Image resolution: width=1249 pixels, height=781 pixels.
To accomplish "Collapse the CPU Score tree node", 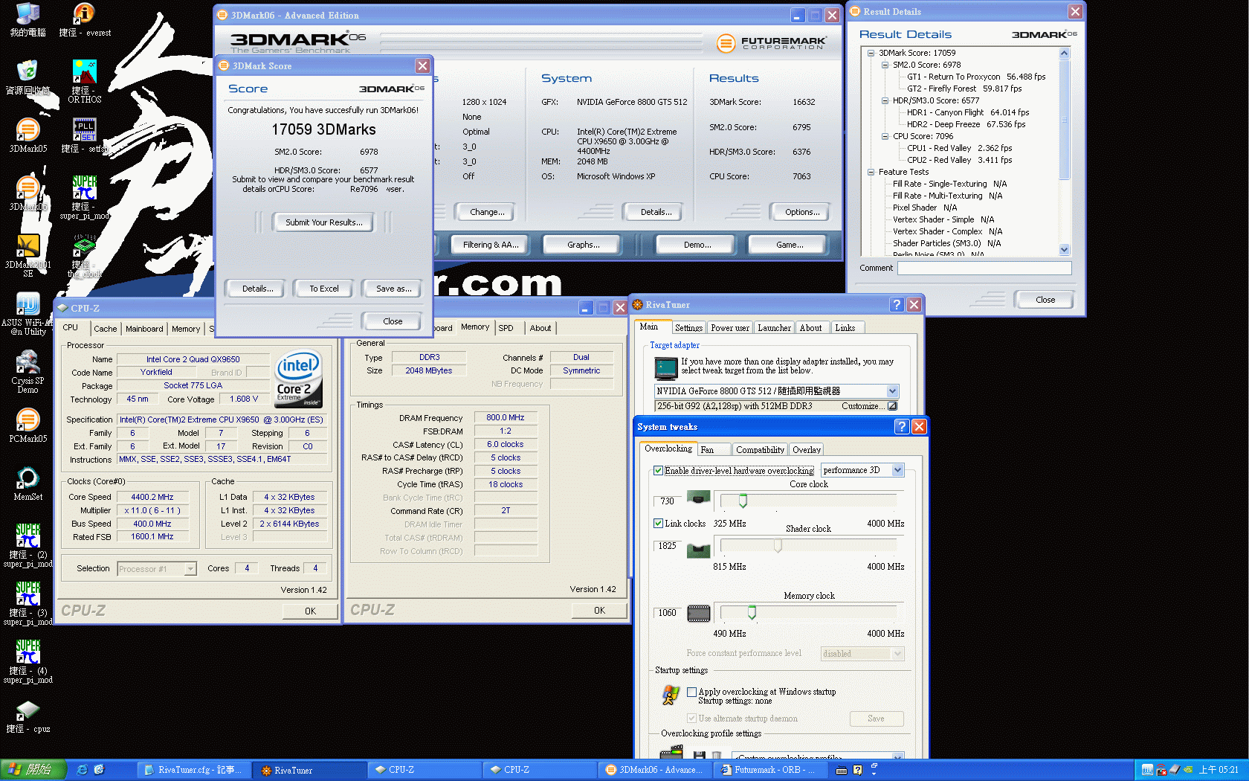I will pos(885,136).
